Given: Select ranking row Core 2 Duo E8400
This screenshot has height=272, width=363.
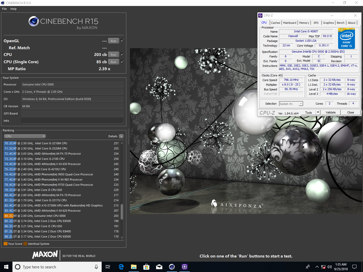Looking at the screenshot, I should (61, 231).
